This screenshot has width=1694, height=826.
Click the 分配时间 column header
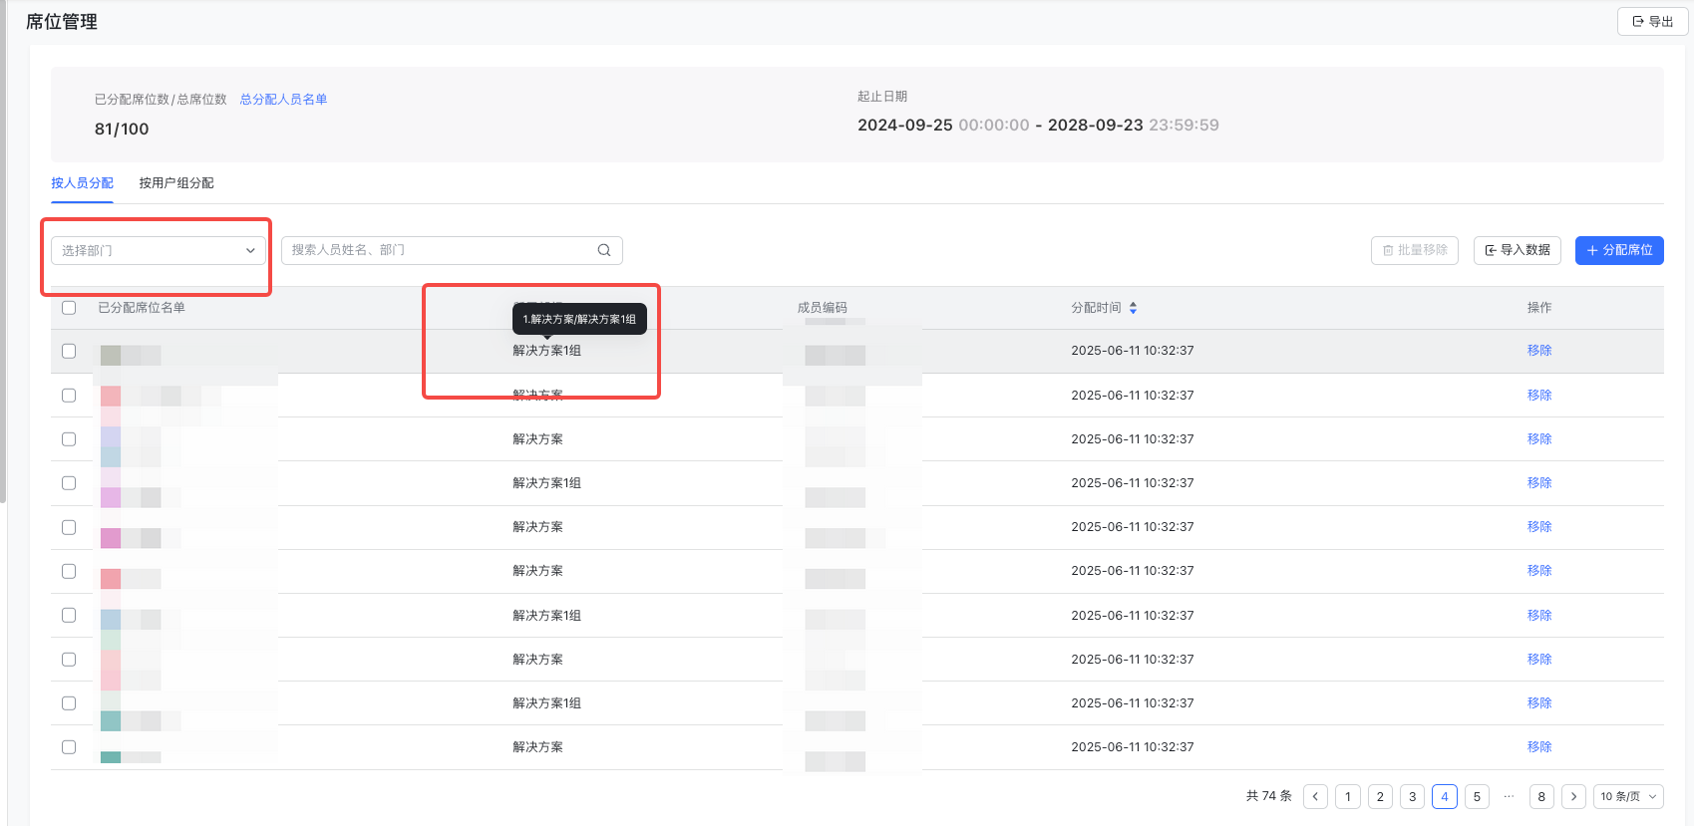tap(1096, 308)
